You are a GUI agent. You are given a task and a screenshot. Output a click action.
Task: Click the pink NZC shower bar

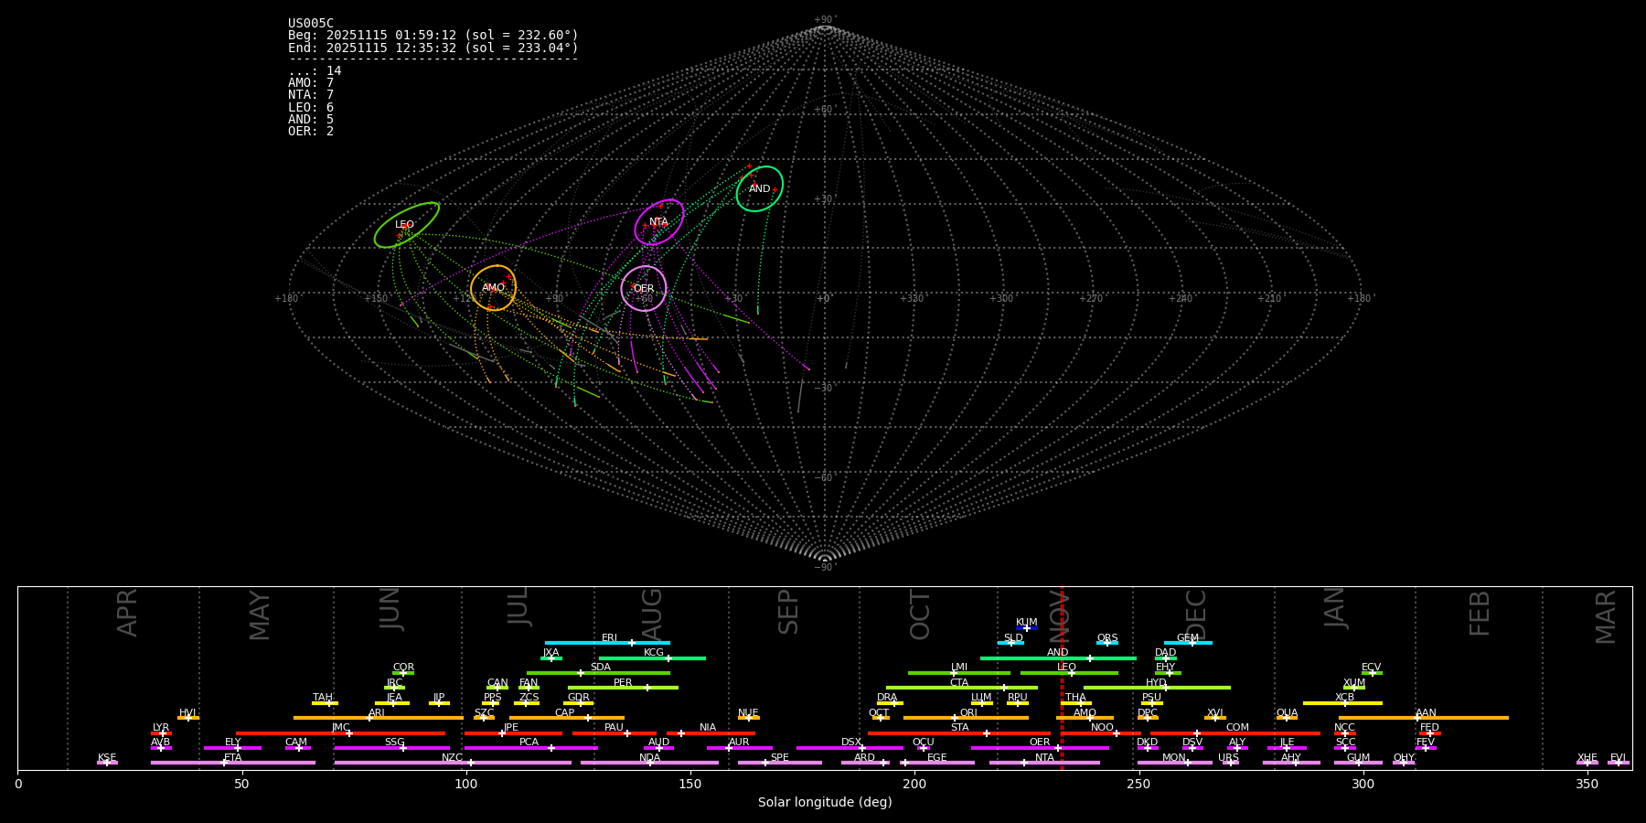(452, 763)
